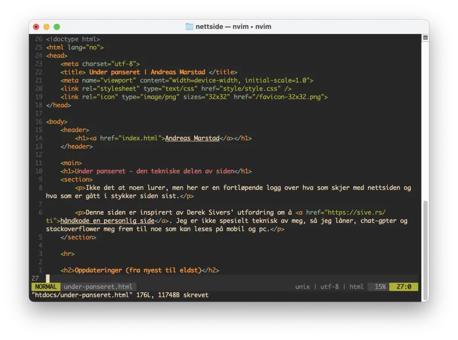The image size is (458, 340).
Task: Click current line number 27 in gutter
Action: click(x=35, y=278)
